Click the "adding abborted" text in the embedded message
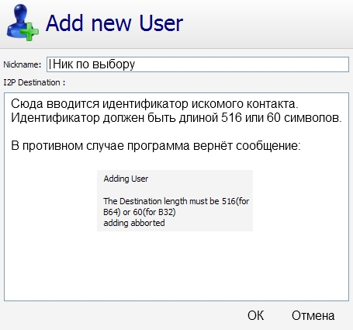The width and height of the screenshot is (353, 330). pyautogui.click(x=134, y=223)
